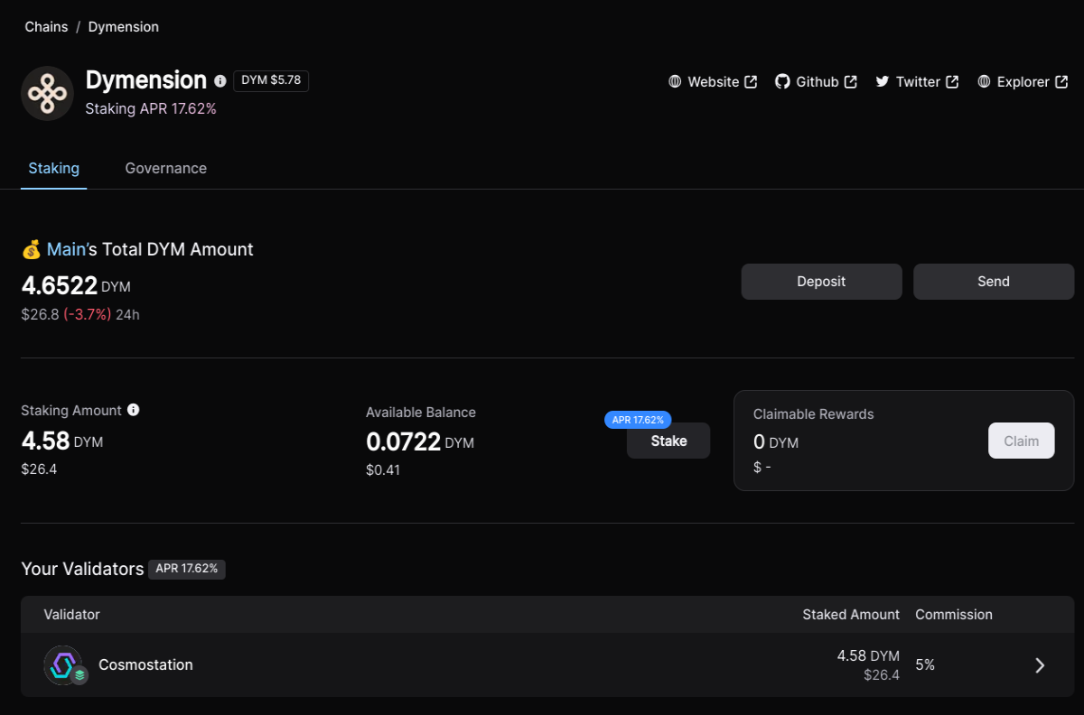Click the Cosmostation validator logo
The width and height of the screenshot is (1084, 715).
click(x=62, y=664)
